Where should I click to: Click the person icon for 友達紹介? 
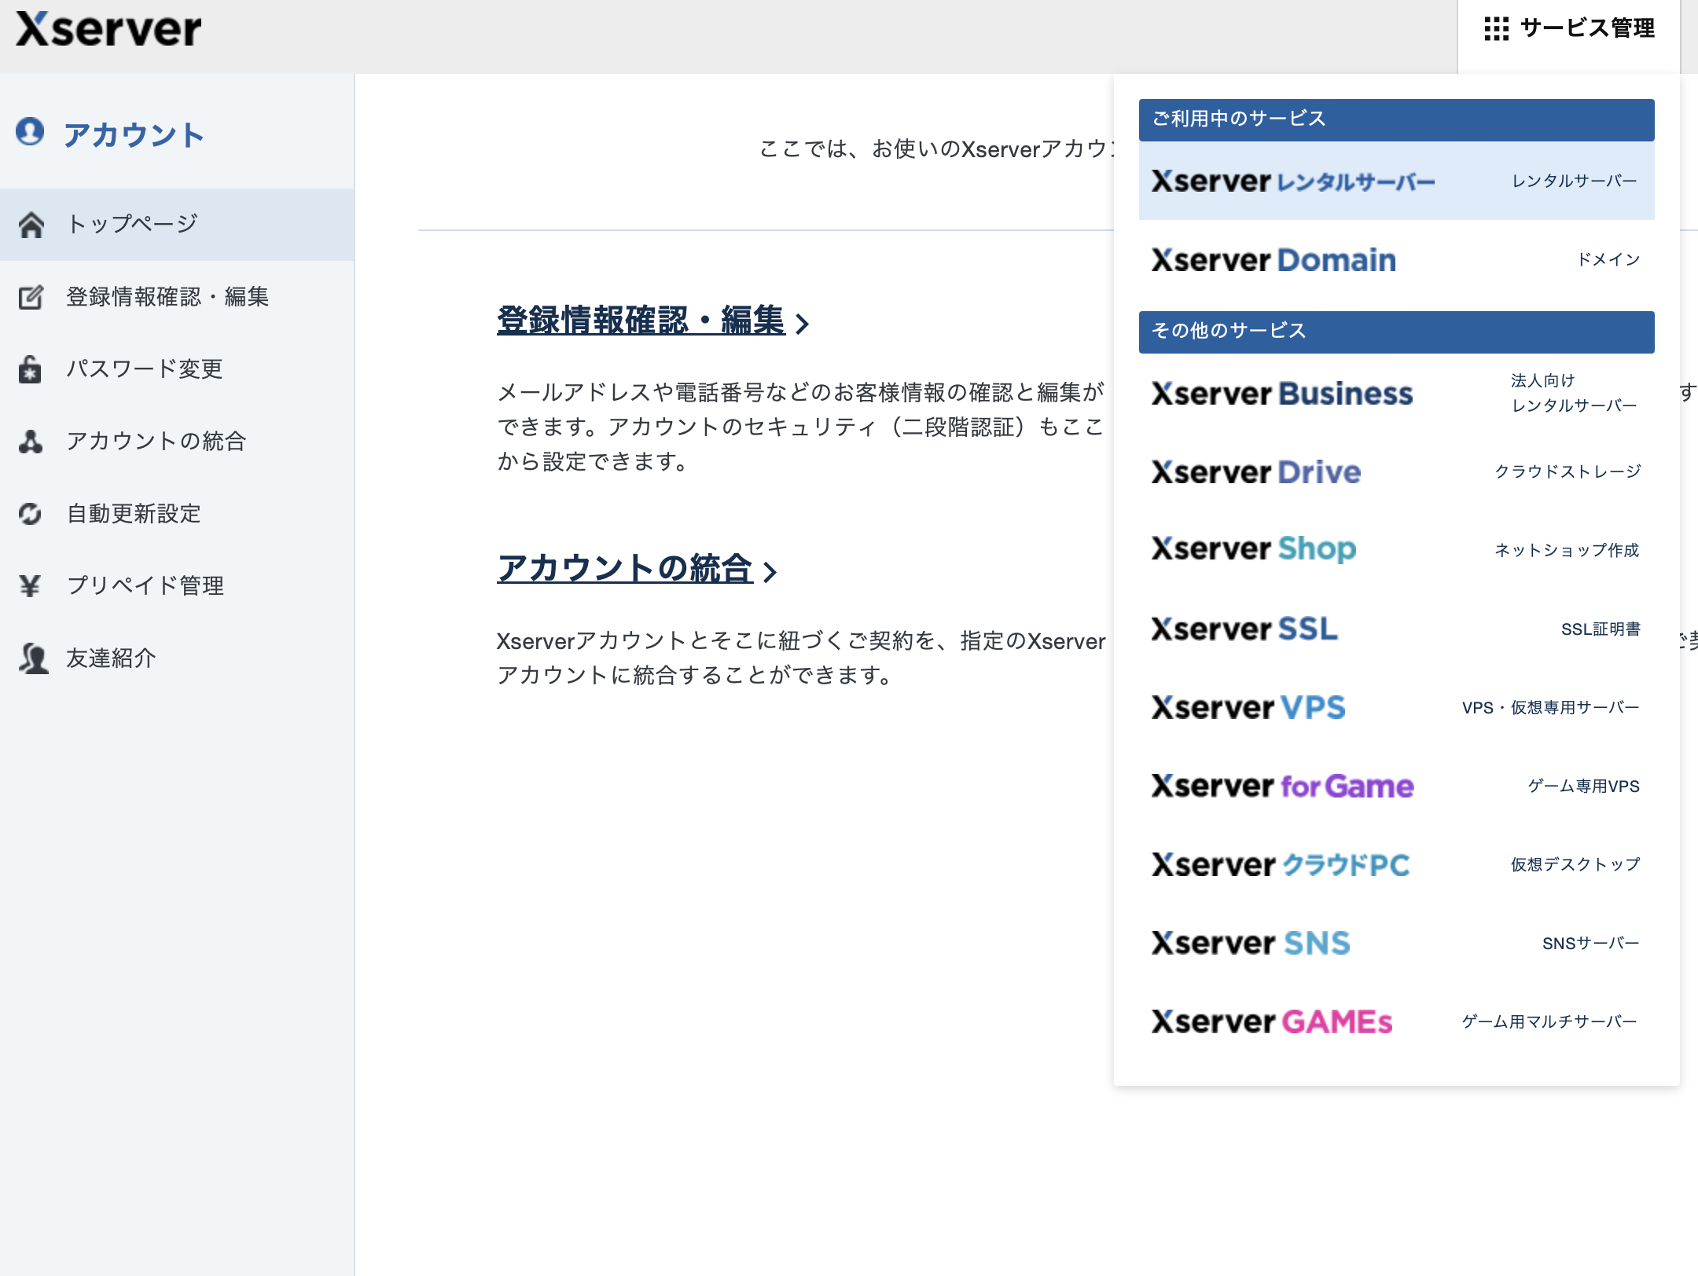click(33, 658)
